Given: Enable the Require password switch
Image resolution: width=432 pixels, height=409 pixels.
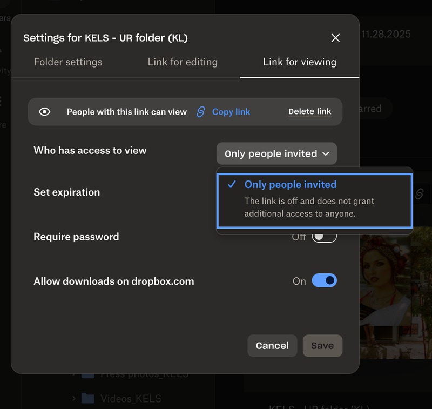Looking at the screenshot, I should click(x=324, y=237).
